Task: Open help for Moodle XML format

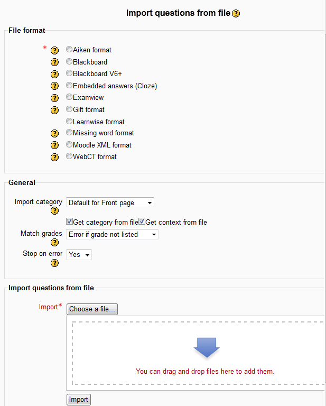Action: (x=54, y=145)
